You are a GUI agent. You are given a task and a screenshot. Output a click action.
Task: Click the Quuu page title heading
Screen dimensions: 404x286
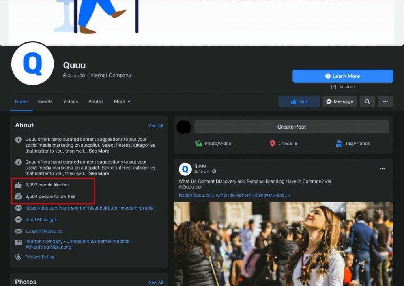tap(74, 65)
